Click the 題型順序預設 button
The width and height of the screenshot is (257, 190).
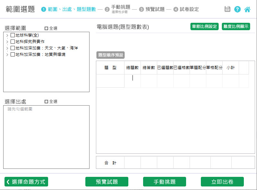[x=110, y=55]
